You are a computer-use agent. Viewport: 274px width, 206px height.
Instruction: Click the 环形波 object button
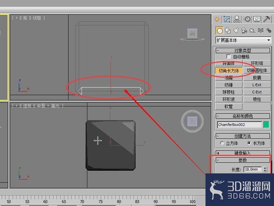[228, 99]
